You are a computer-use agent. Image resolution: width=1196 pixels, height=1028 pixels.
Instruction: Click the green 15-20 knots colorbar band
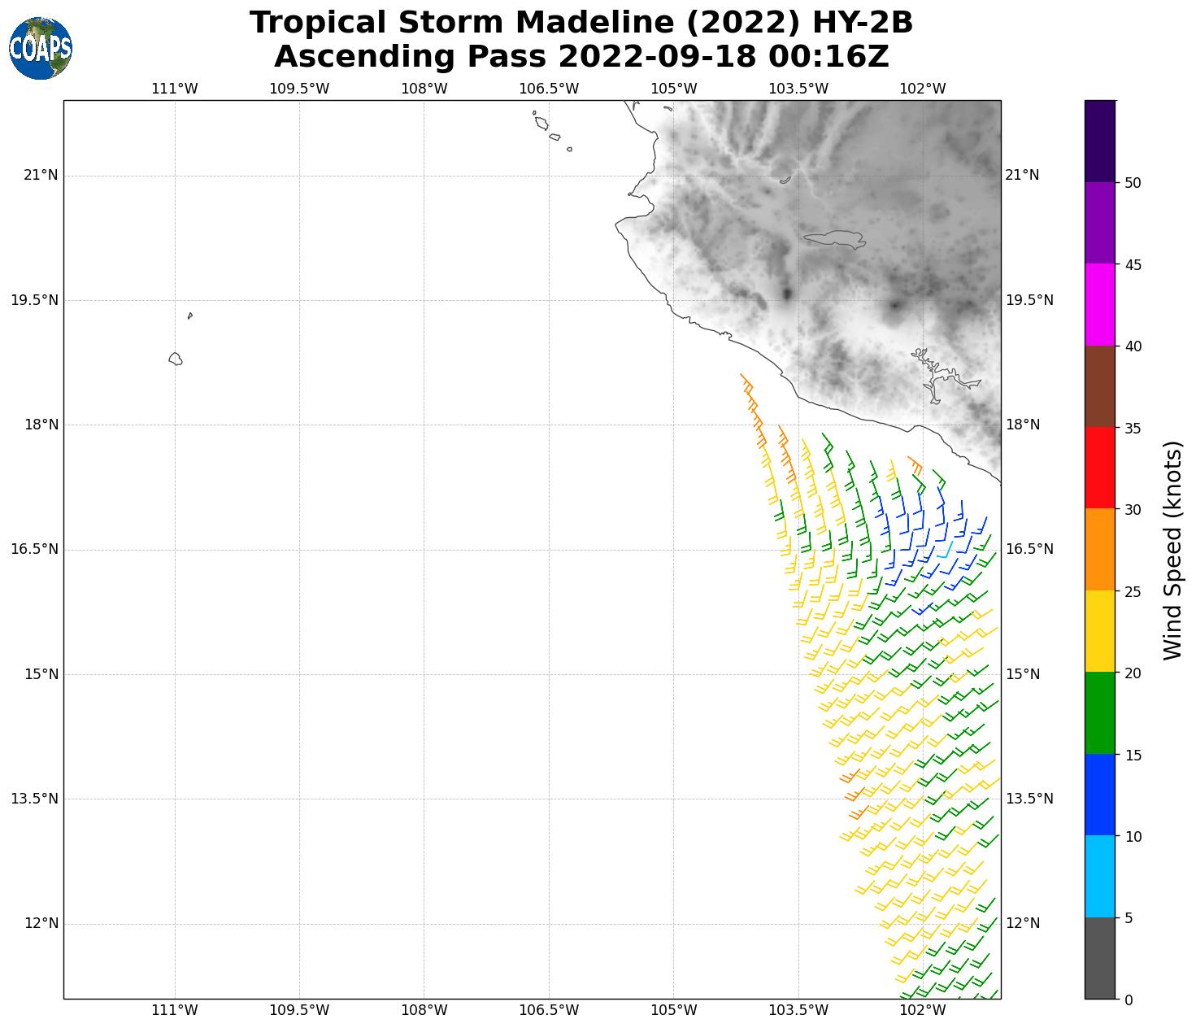1100,713
